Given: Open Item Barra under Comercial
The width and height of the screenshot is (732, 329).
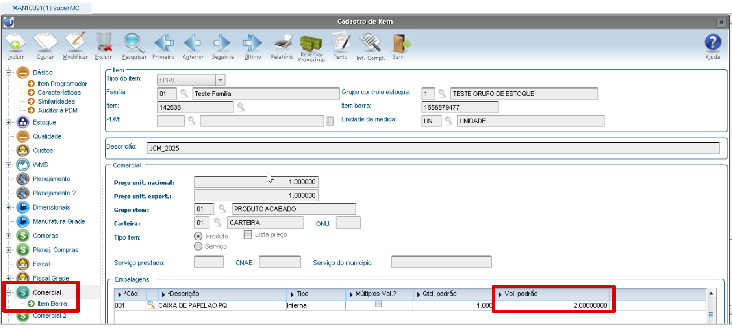Looking at the screenshot, I should point(52,304).
